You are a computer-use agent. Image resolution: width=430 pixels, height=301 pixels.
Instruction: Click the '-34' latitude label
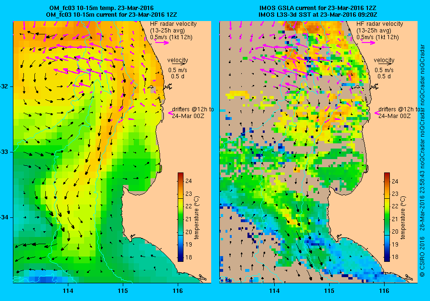point(5,218)
